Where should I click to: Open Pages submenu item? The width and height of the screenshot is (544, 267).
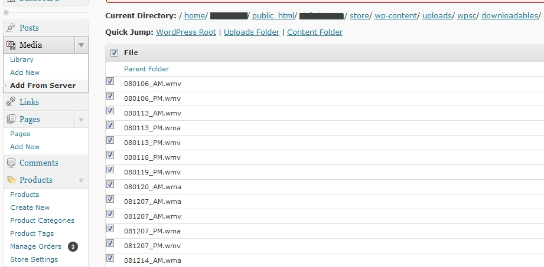20,134
